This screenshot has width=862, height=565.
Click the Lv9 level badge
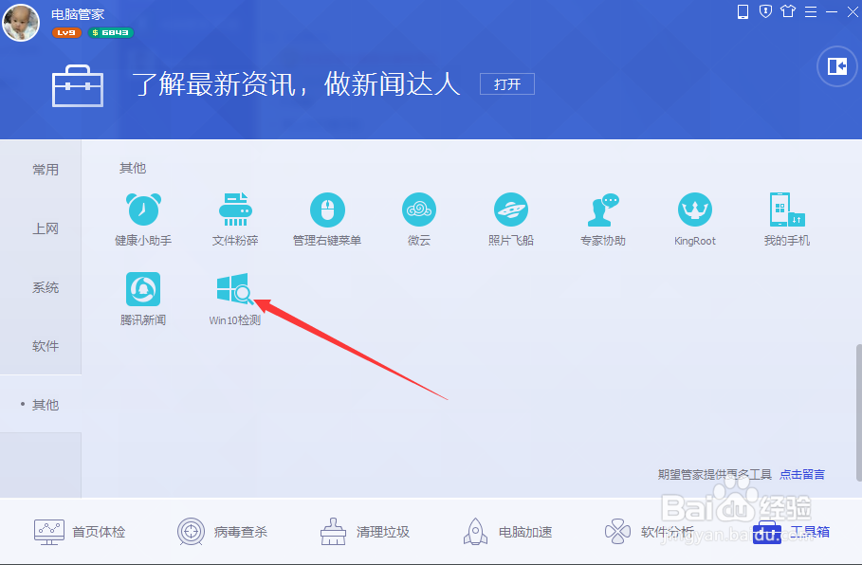(66, 33)
